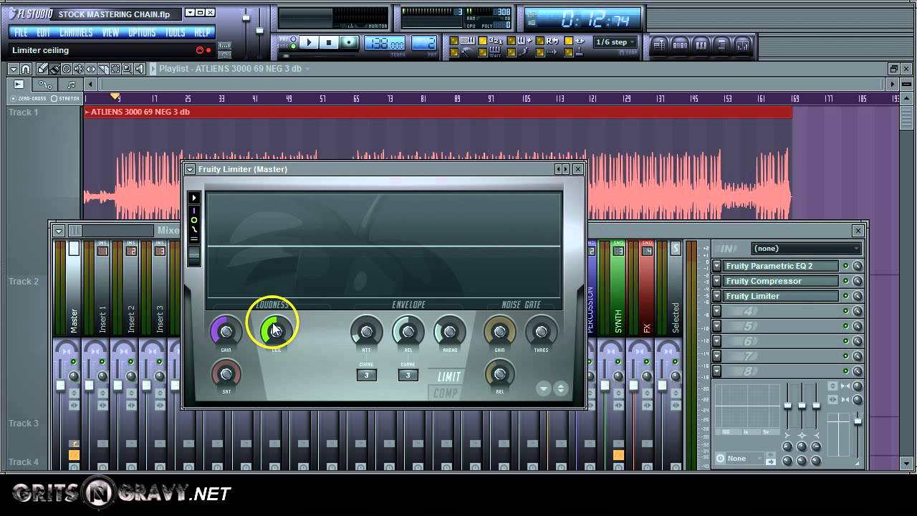Open the EDIT menu

(44, 33)
